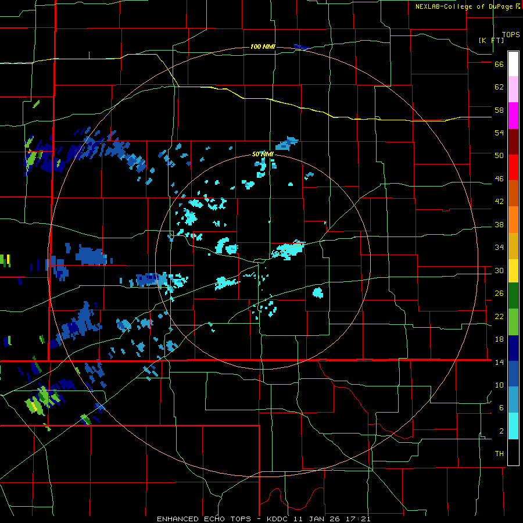Click the legend value 34

[499, 248]
